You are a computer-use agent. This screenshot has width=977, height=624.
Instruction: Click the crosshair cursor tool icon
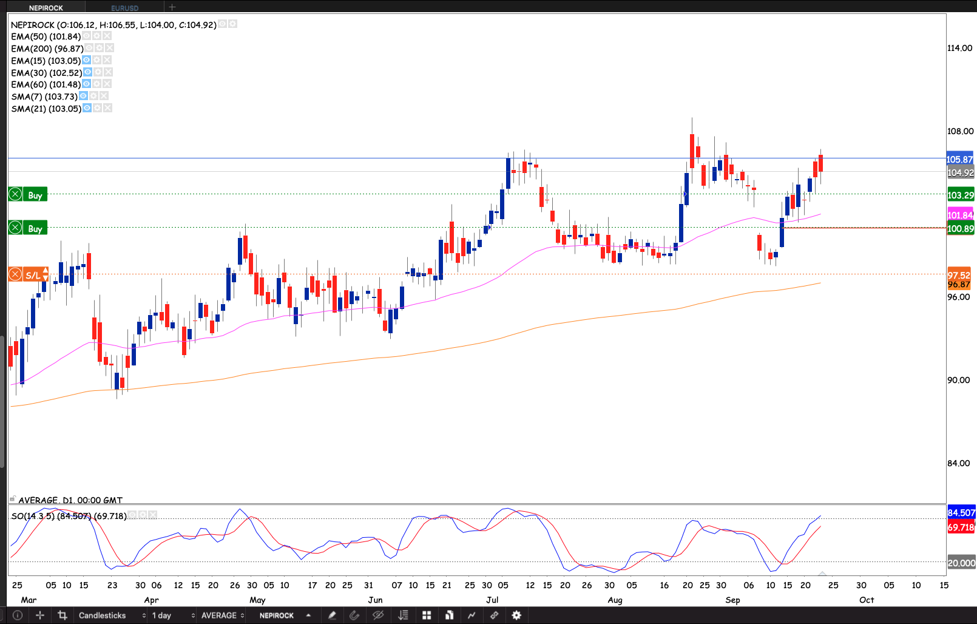point(40,616)
